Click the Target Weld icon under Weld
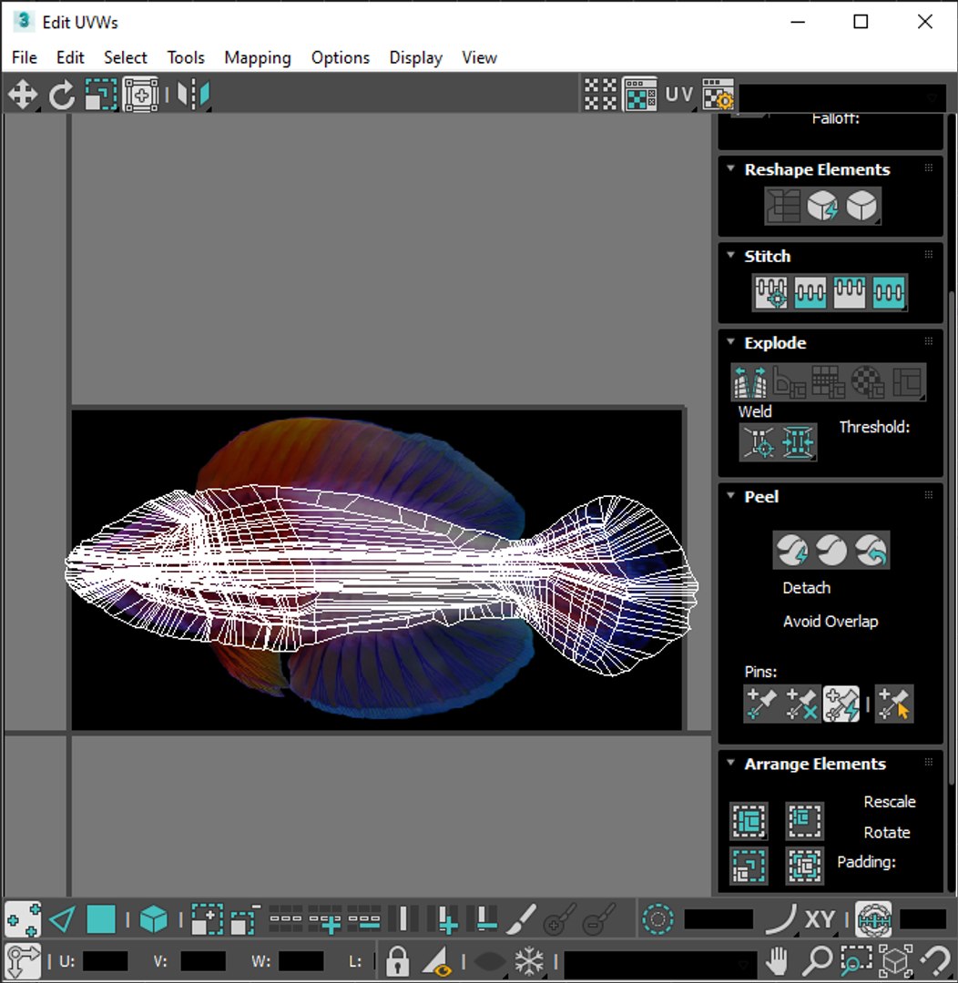This screenshot has width=958, height=983. 759,442
